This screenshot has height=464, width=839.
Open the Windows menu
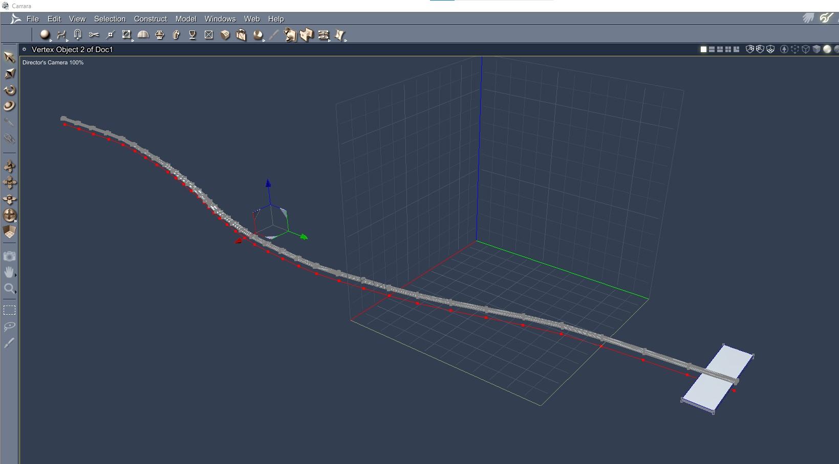coord(220,19)
